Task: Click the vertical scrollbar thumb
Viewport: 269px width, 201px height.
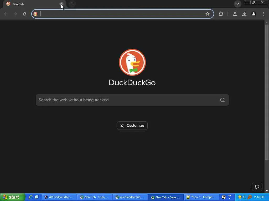Action: click(x=267, y=92)
